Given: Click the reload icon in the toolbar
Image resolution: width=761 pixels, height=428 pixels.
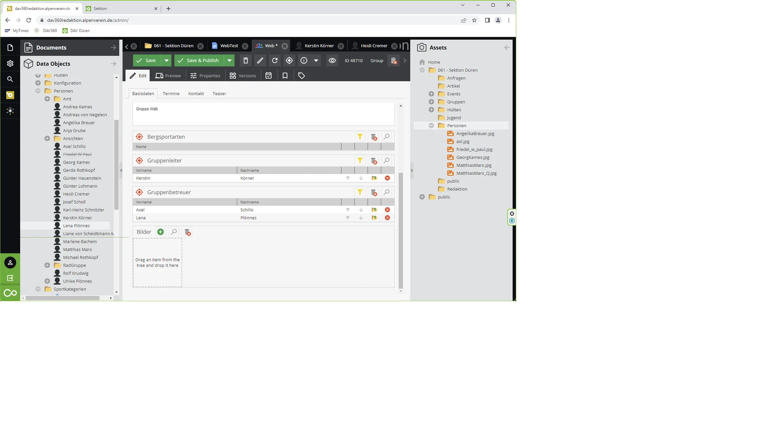Looking at the screenshot, I should 275,61.
